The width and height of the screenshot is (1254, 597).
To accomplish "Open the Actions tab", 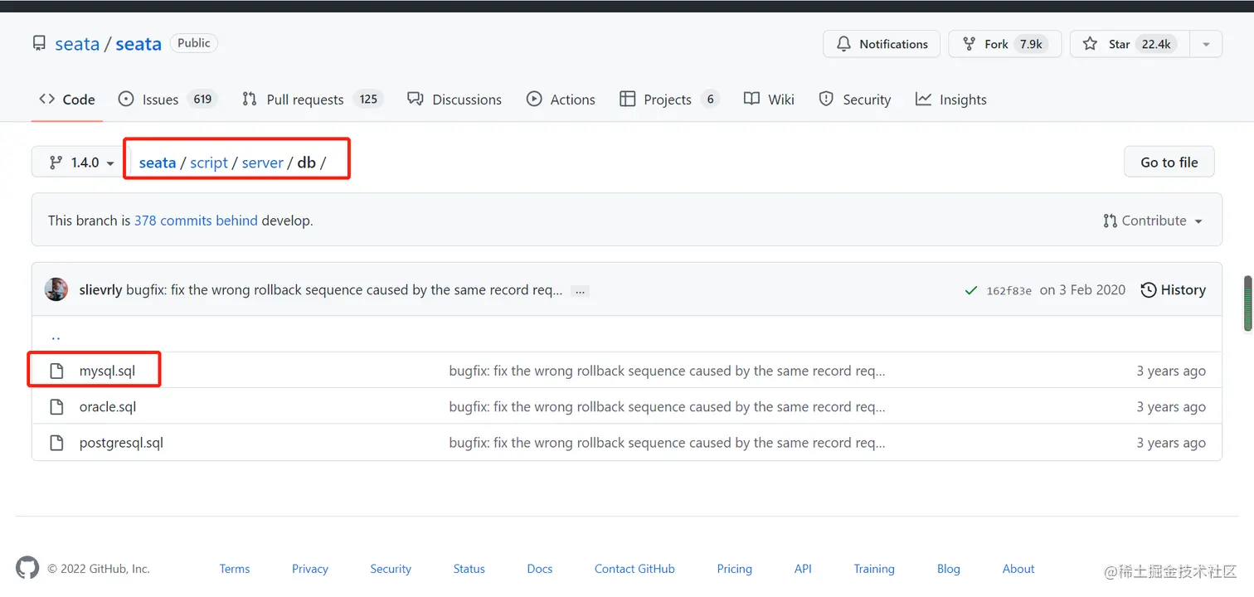I will (561, 99).
